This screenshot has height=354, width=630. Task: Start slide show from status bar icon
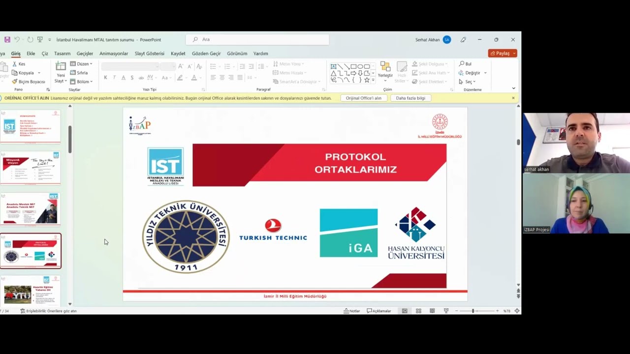446,311
